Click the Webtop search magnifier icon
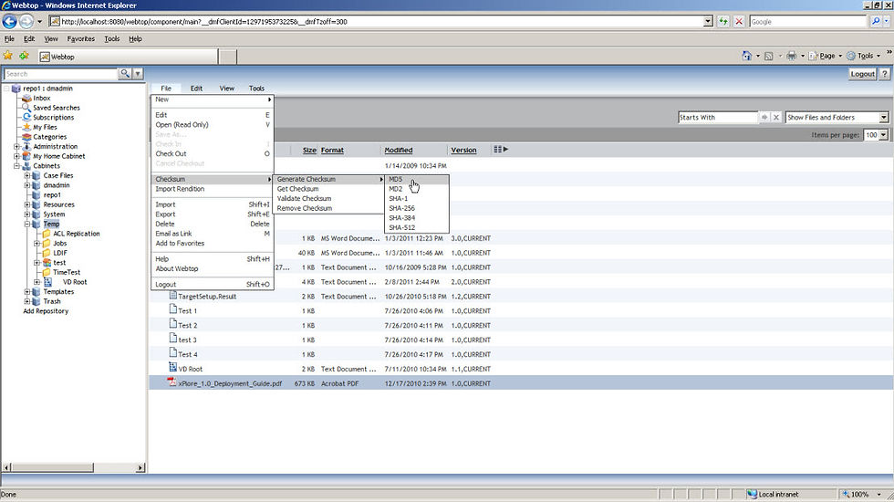Screen dimensions: 894x502 point(125,74)
